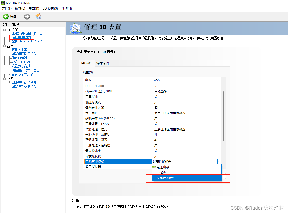Image resolution: width=288 pixels, height=213 pixels.
Task: Open 配置 Surround、PhysX link
Action: (27, 41)
